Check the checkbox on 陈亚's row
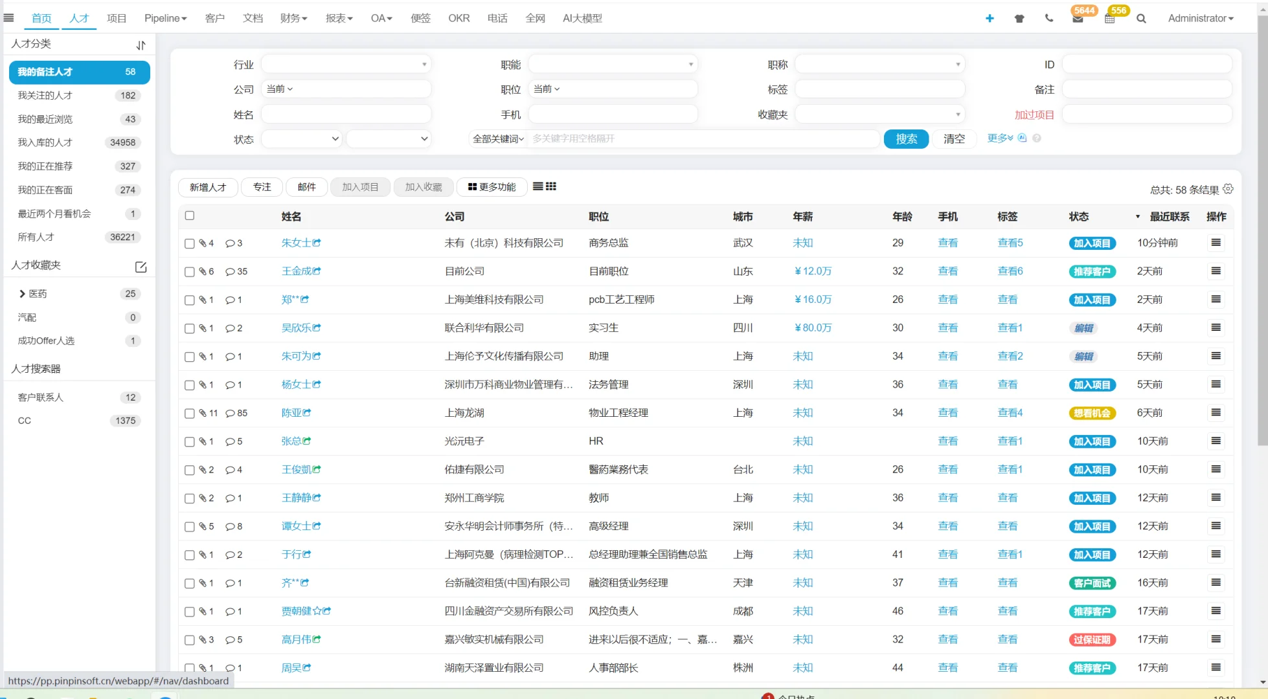Viewport: 1268px width, 699px height. point(190,413)
